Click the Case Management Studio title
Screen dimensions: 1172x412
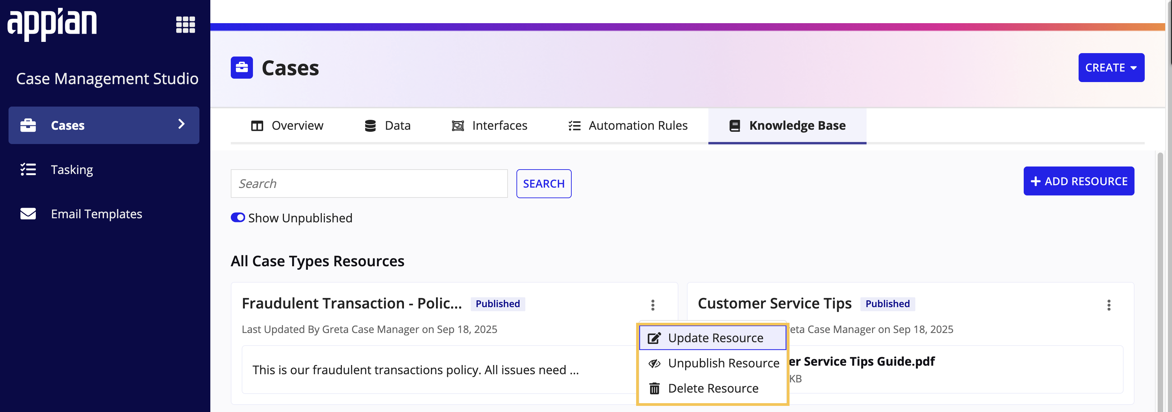[x=107, y=79]
